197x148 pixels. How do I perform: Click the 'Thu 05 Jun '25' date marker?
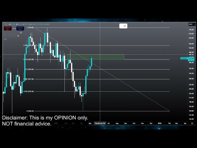(x=100, y=123)
